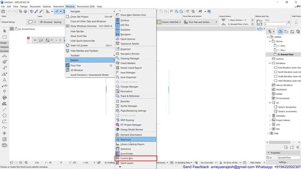
Task: Open Quick Options palette entry
Action: point(135,39)
